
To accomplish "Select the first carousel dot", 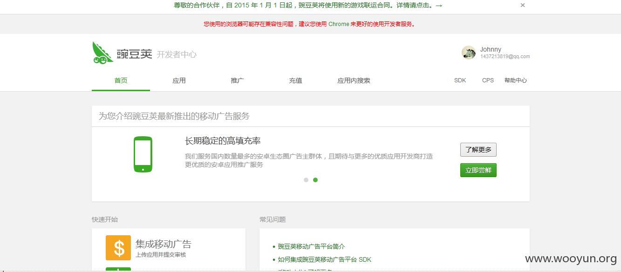I will click(306, 180).
